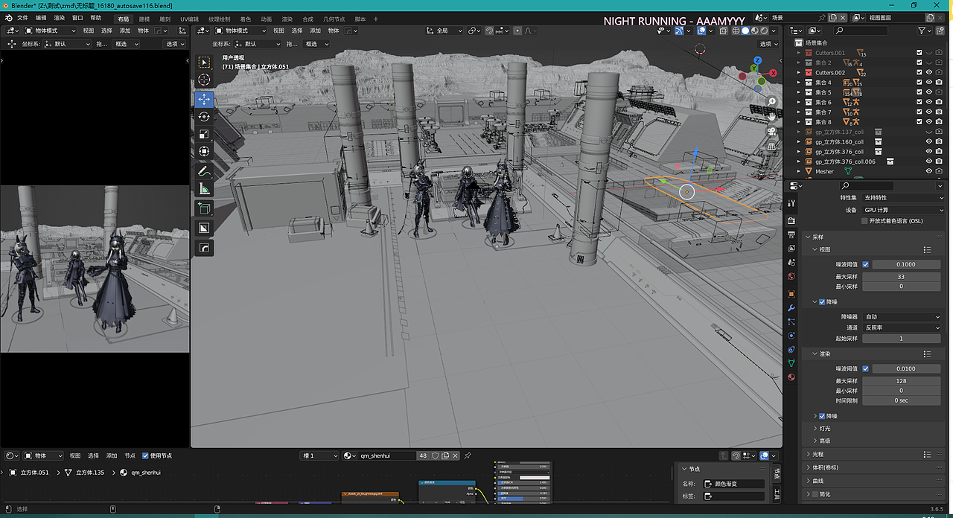This screenshot has height=518, width=953.
Task: Select the 3D Cursor tool
Action: coord(205,80)
